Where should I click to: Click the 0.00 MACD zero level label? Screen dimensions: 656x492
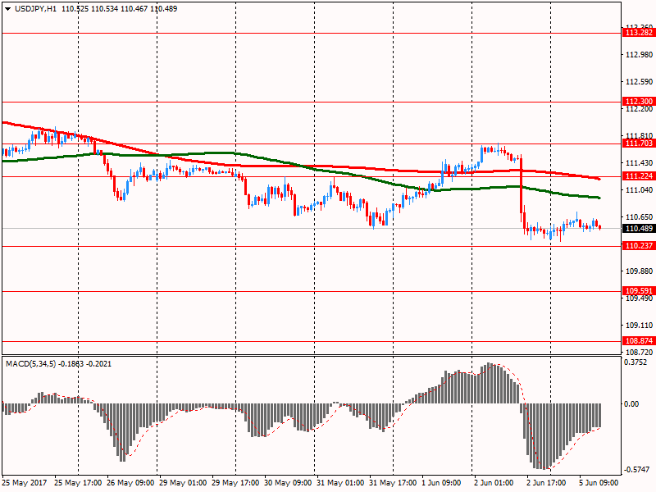pos(631,404)
